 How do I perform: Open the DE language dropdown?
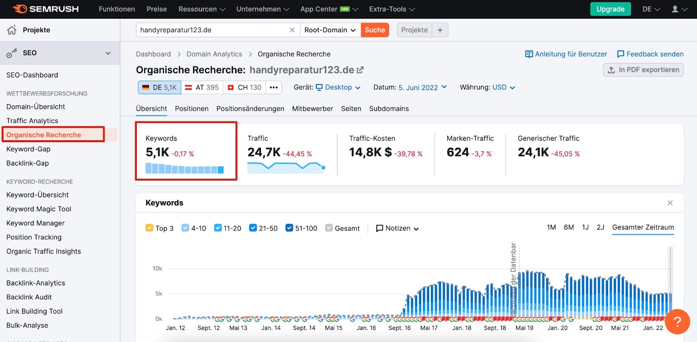pos(651,9)
